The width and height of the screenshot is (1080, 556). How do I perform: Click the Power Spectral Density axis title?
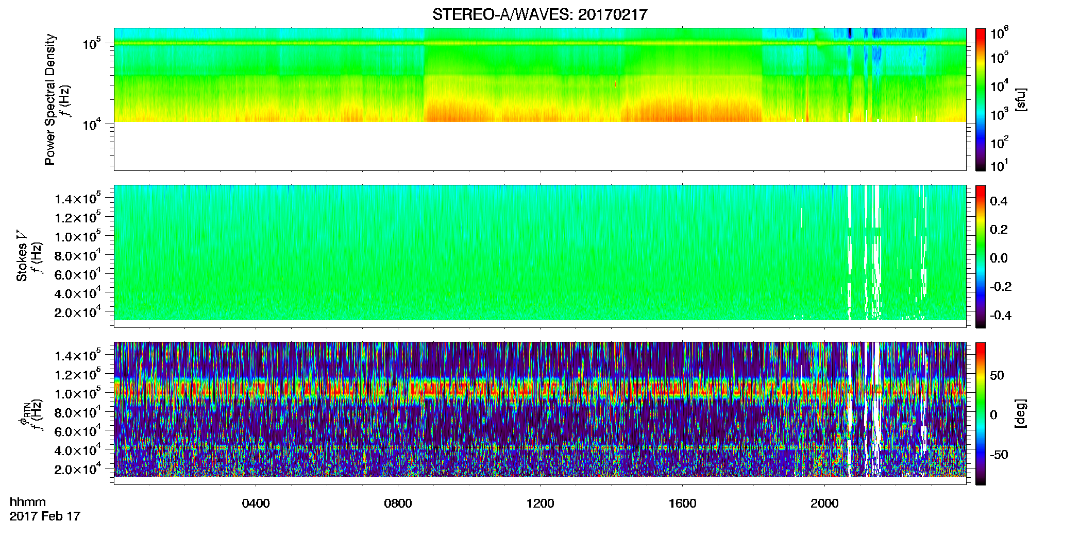[x=50, y=99]
